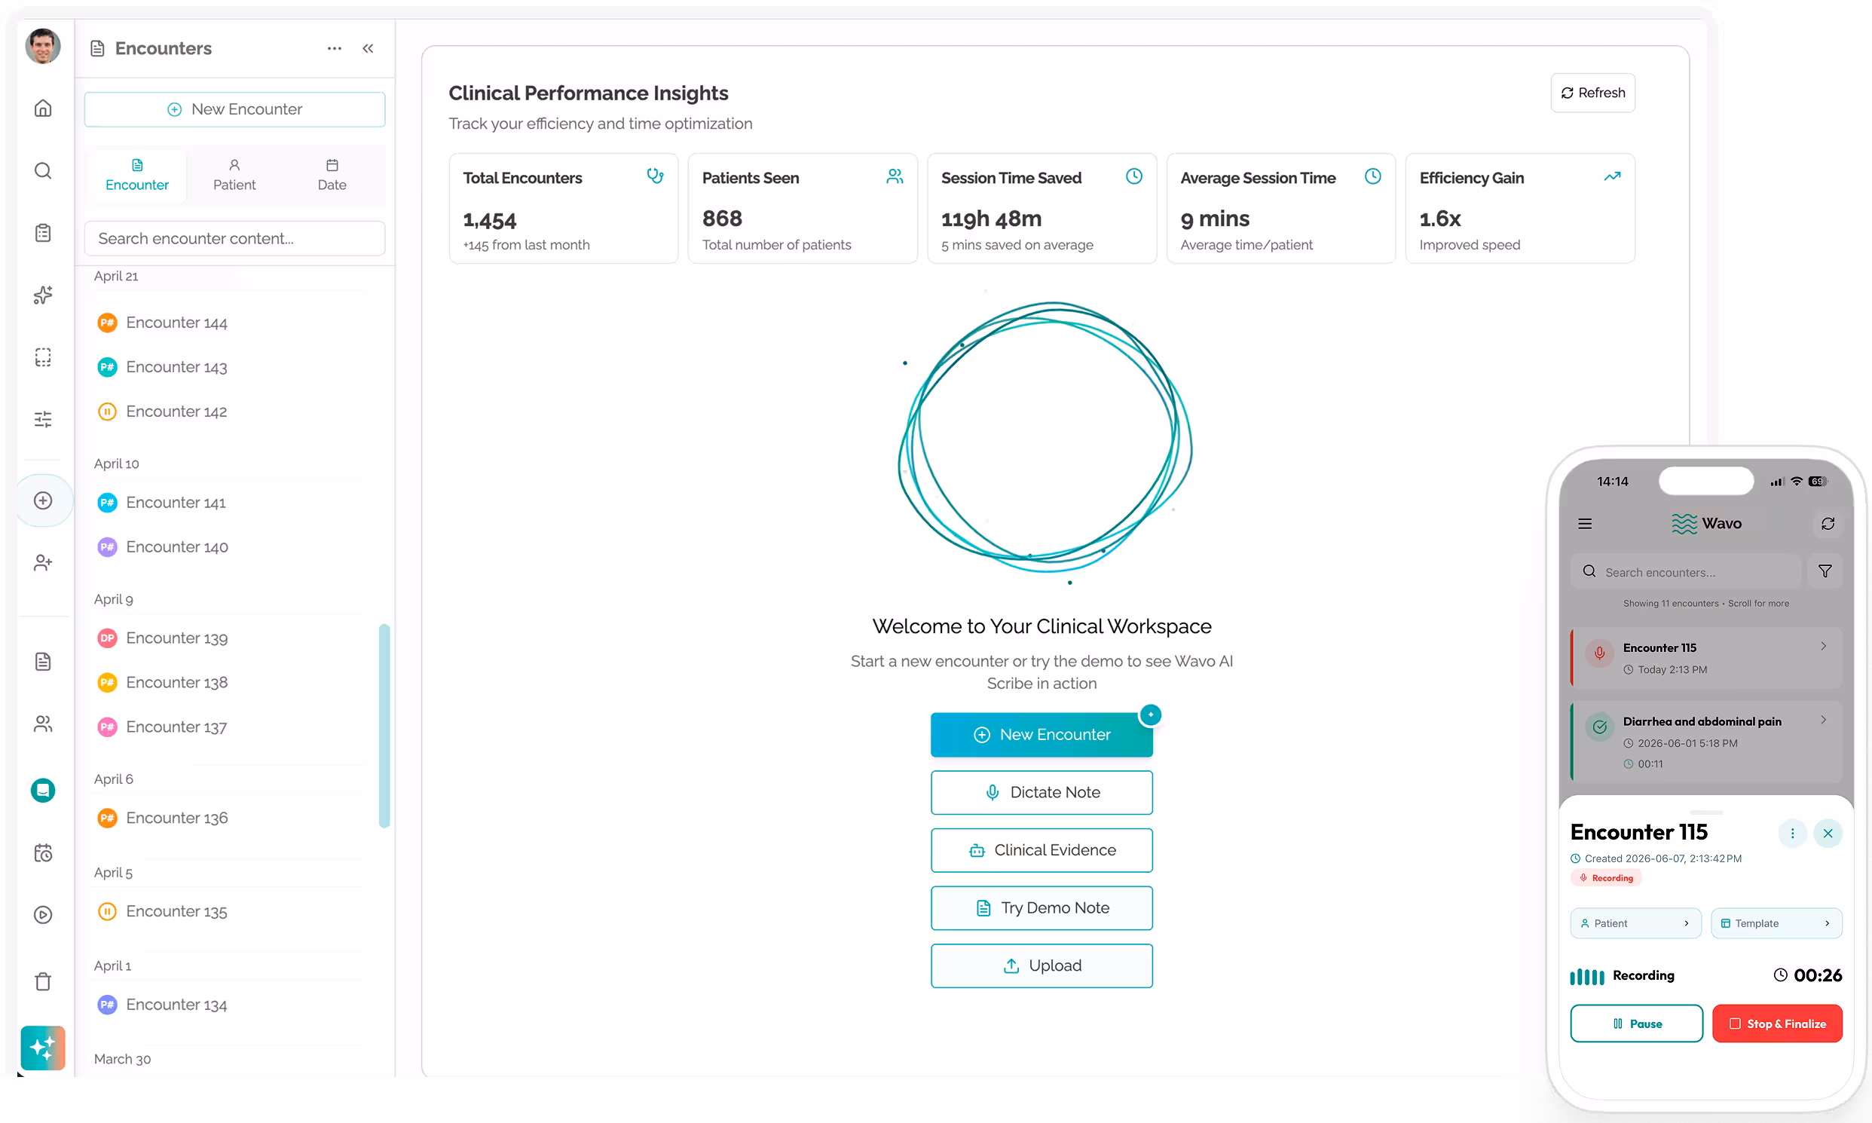Click the add user icon in sidebar
This screenshot has width=1872, height=1123.
(43, 562)
